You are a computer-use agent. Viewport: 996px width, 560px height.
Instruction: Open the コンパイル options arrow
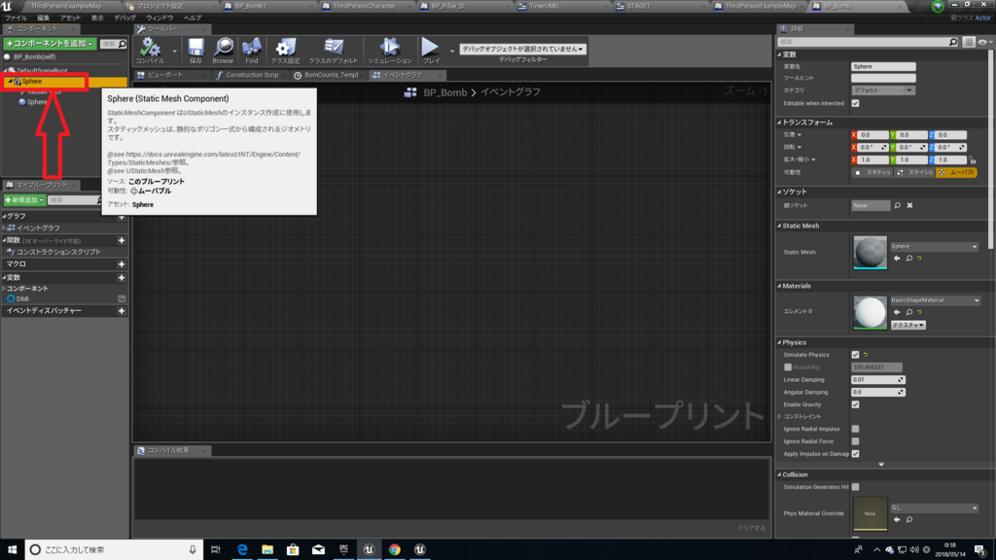[175, 51]
